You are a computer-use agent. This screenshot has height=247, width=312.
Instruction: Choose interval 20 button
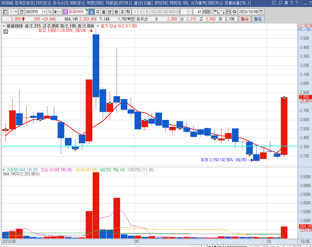tap(159, 12)
